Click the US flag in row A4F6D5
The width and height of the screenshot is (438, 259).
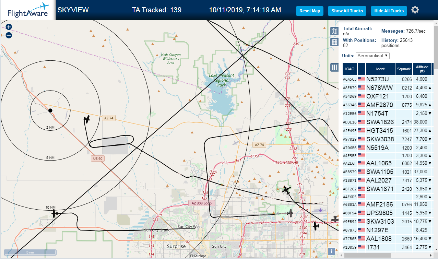(362, 196)
